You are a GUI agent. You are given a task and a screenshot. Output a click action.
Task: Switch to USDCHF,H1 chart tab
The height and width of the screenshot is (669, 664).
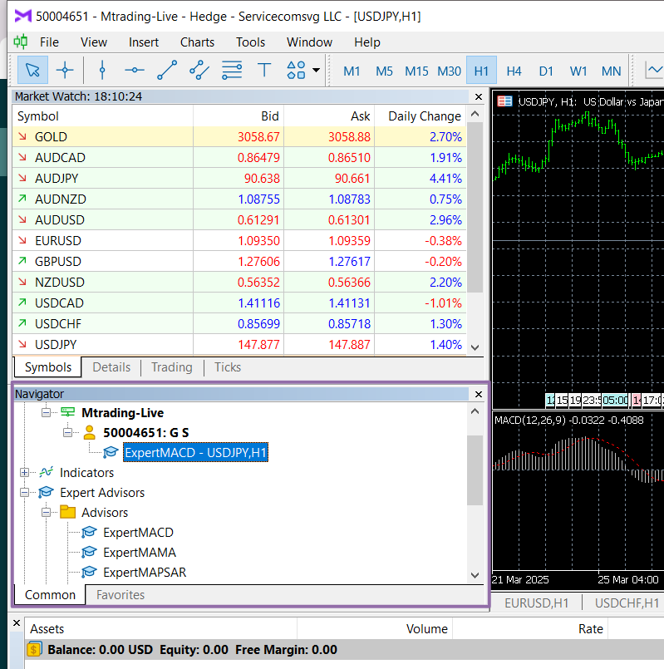point(627,603)
